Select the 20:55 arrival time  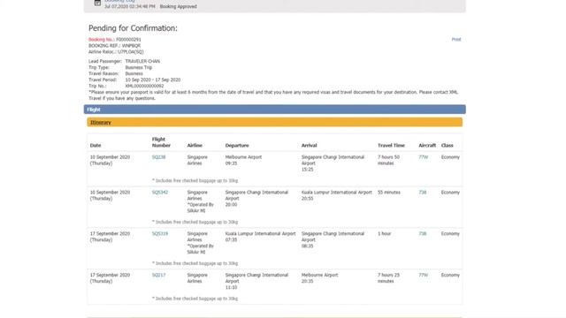pos(307,199)
